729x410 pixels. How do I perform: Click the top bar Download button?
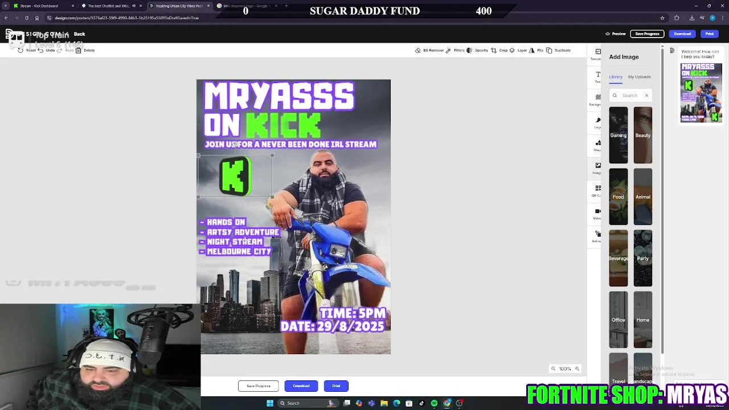tap(682, 34)
